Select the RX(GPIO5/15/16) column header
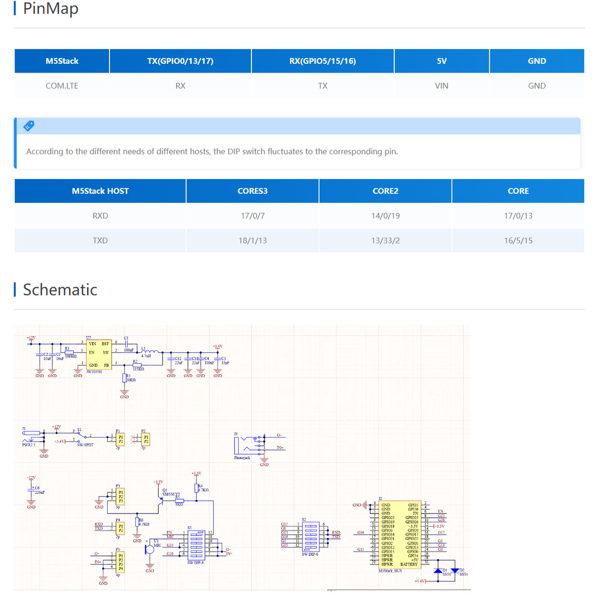The width and height of the screenshot is (599, 599). (322, 61)
